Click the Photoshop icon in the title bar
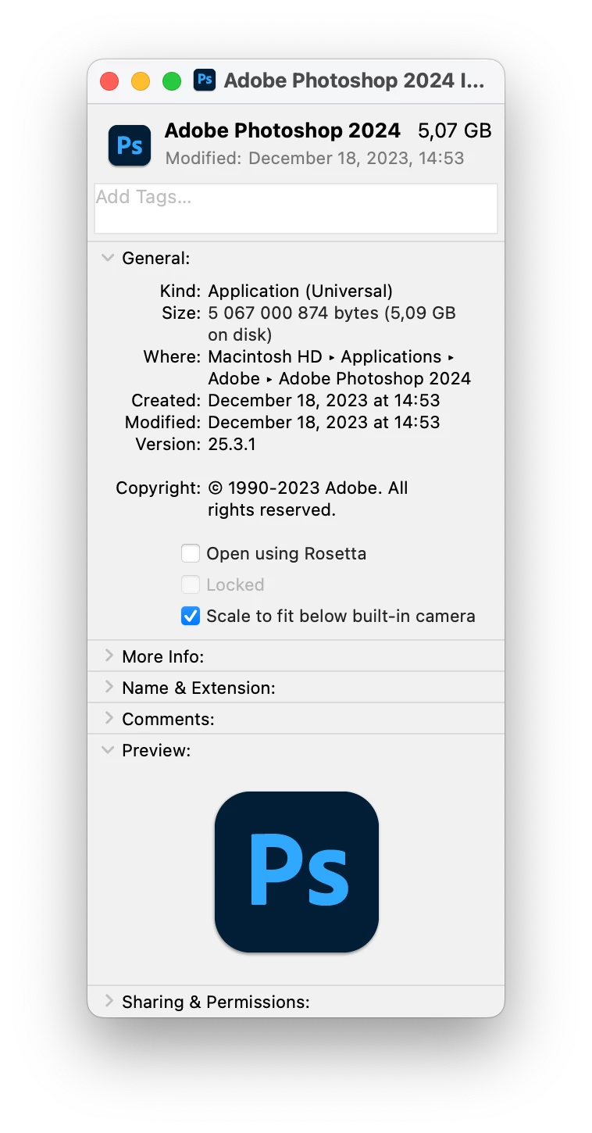This screenshot has height=1133, width=592. click(205, 80)
